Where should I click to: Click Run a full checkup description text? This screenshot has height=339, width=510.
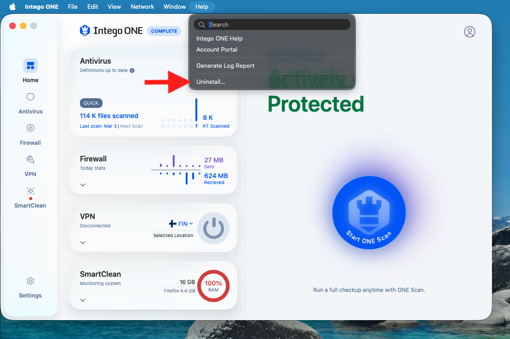pyautogui.click(x=369, y=290)
